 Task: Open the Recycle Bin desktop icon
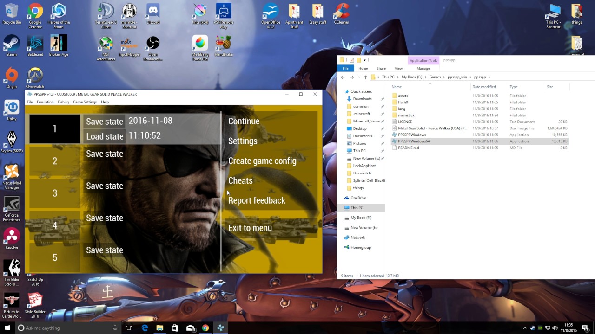[x=12, y=14]
